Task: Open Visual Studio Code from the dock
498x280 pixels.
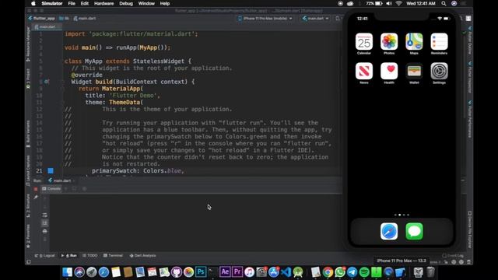Action: pos(286,272)
